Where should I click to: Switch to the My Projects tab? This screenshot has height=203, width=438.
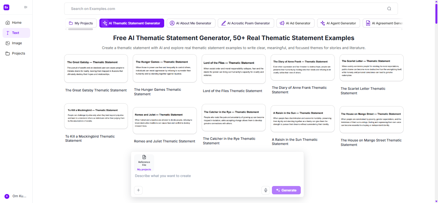click(81, 23)
